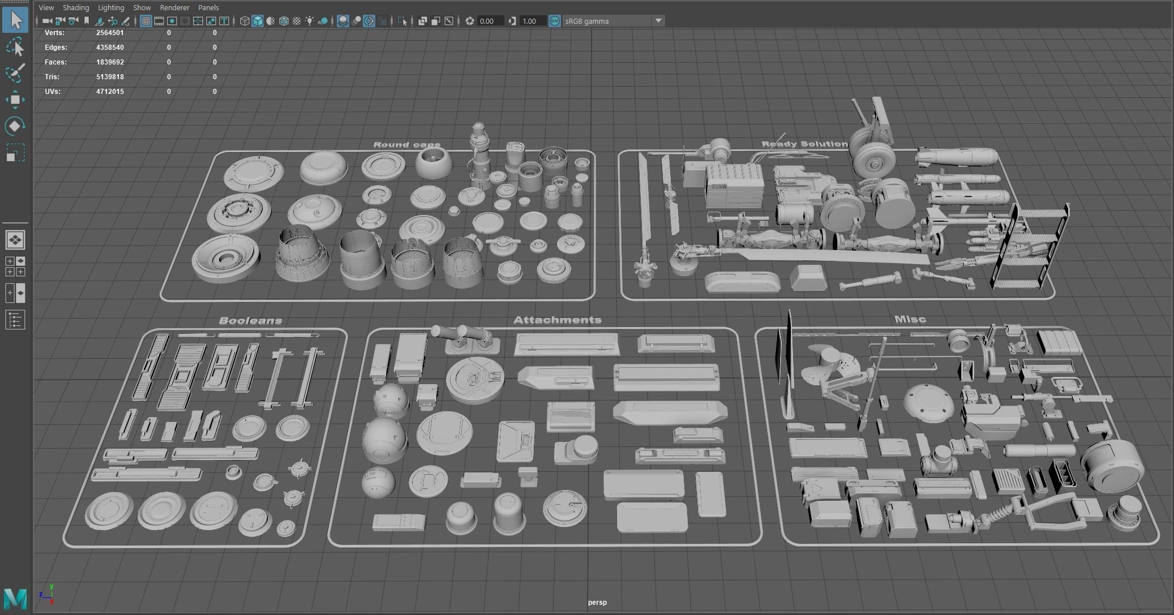Viewport: 1174px width, 615px height.
Task: Open the Shading menu
Action: [76, 7]
